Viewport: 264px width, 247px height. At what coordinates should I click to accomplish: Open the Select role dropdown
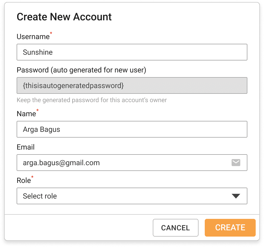132,196
